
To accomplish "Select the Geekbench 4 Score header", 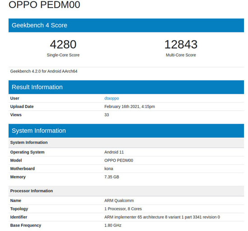I will coord(126,25).
